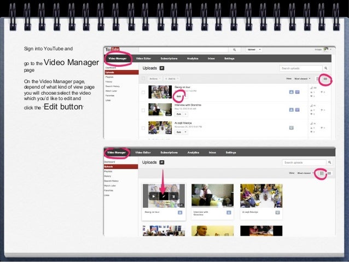Click the Upload button in the upper screenshot
This screenshot has height=262, width=349.
coord(251,49)
